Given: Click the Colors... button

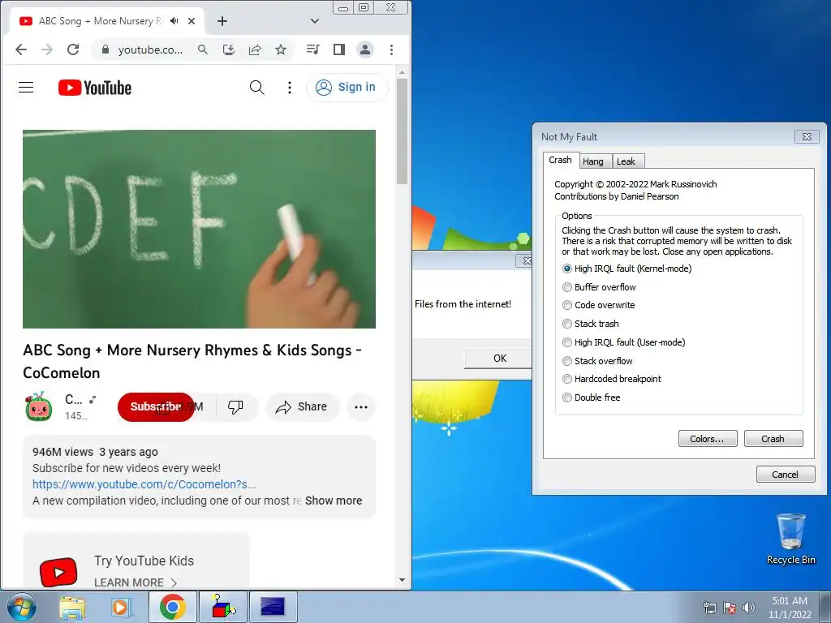Looking at the screenshot, I should pos(708,439).
